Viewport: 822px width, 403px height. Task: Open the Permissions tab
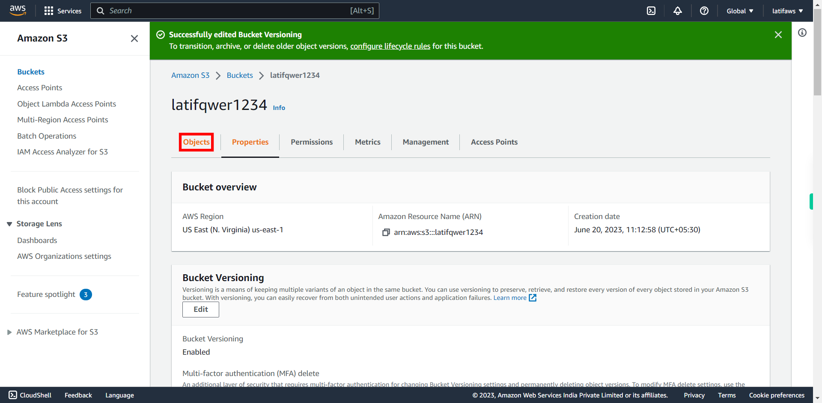click(312, 142)
